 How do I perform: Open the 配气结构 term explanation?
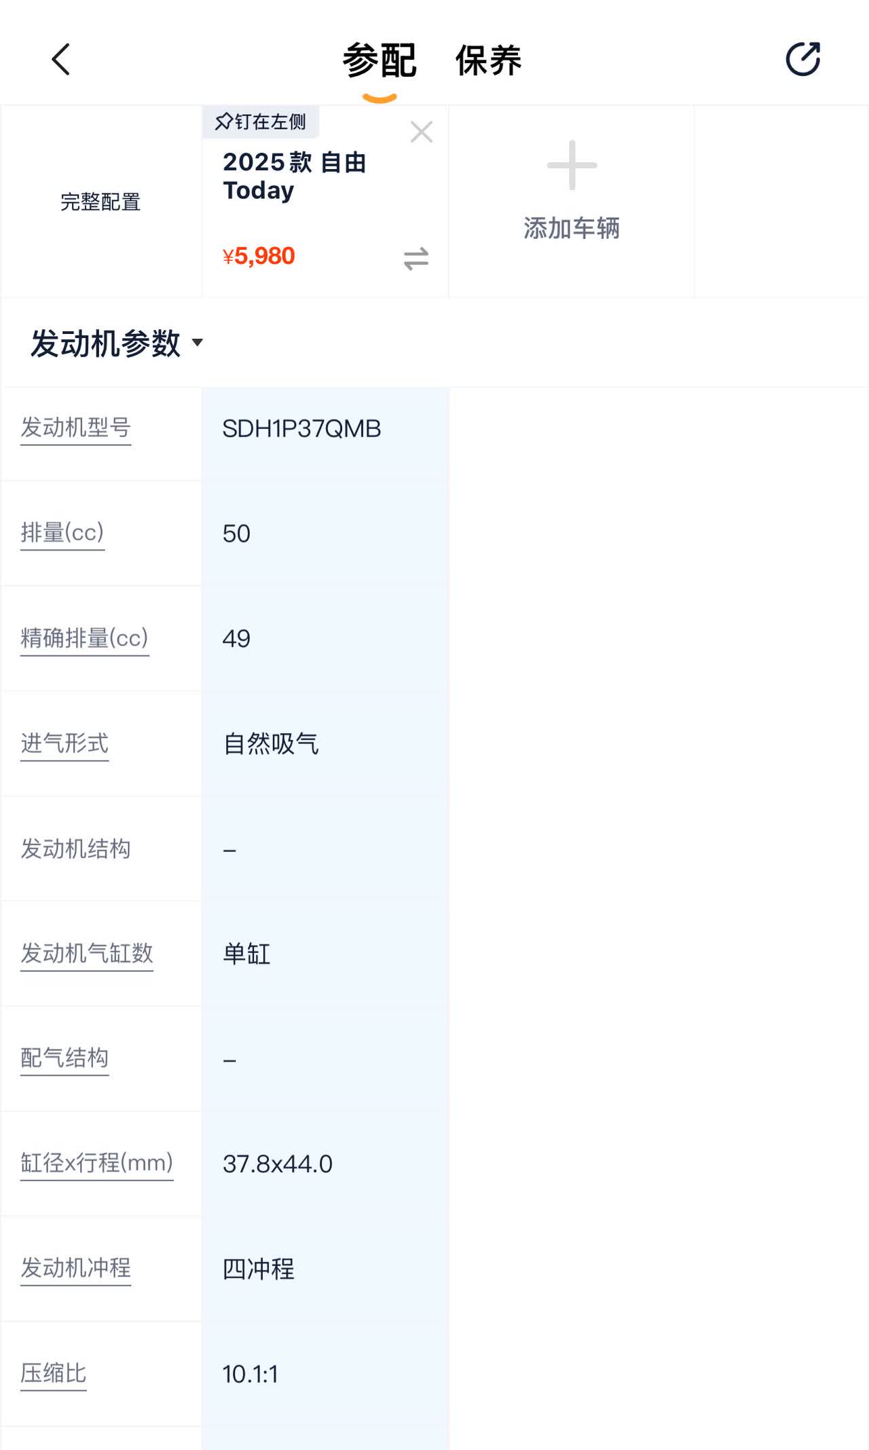pos(64,1058)
